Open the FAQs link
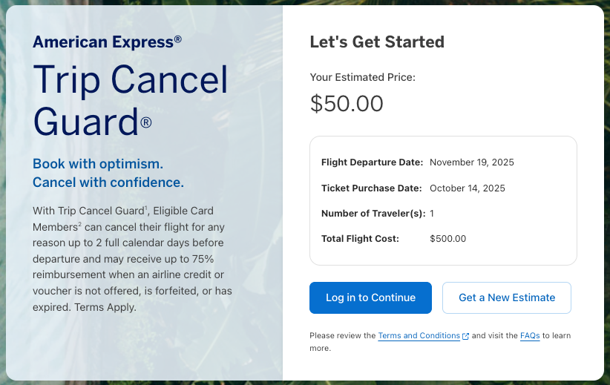 click(530, 336)
